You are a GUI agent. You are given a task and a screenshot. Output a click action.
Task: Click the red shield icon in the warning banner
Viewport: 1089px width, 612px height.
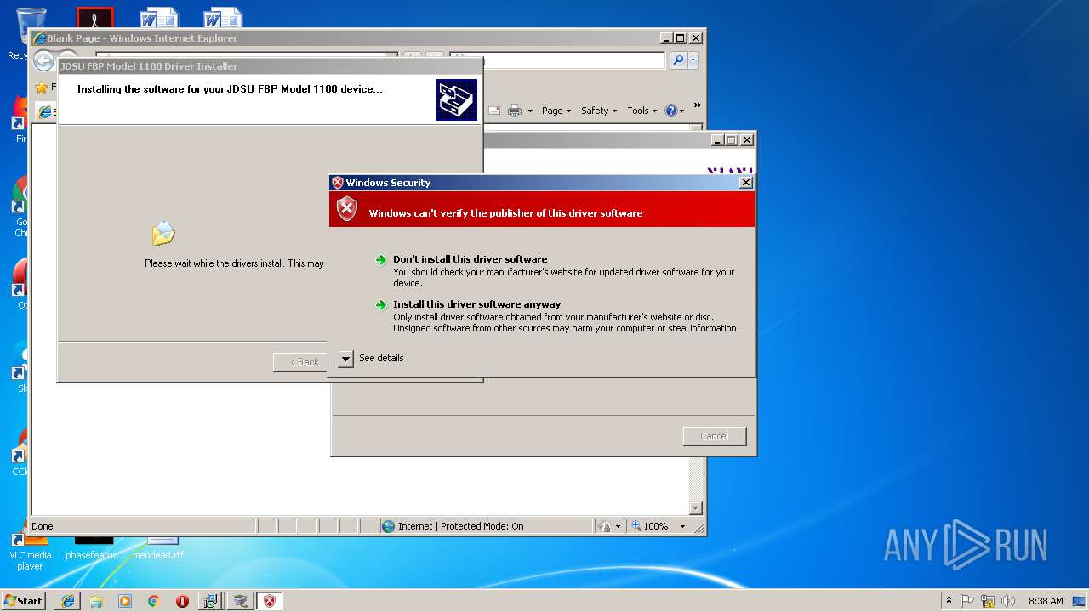pyautogui.click(x=347, y=209)
